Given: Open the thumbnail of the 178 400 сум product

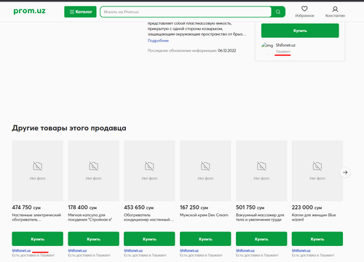Looking at the screenshot, I should [94, 171].
